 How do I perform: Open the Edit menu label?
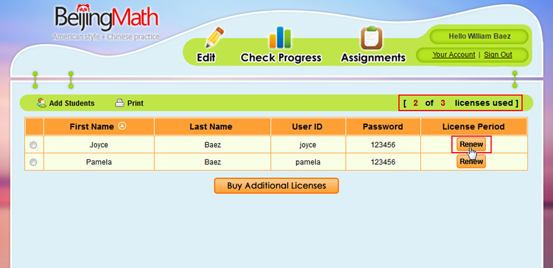[206, 57]
